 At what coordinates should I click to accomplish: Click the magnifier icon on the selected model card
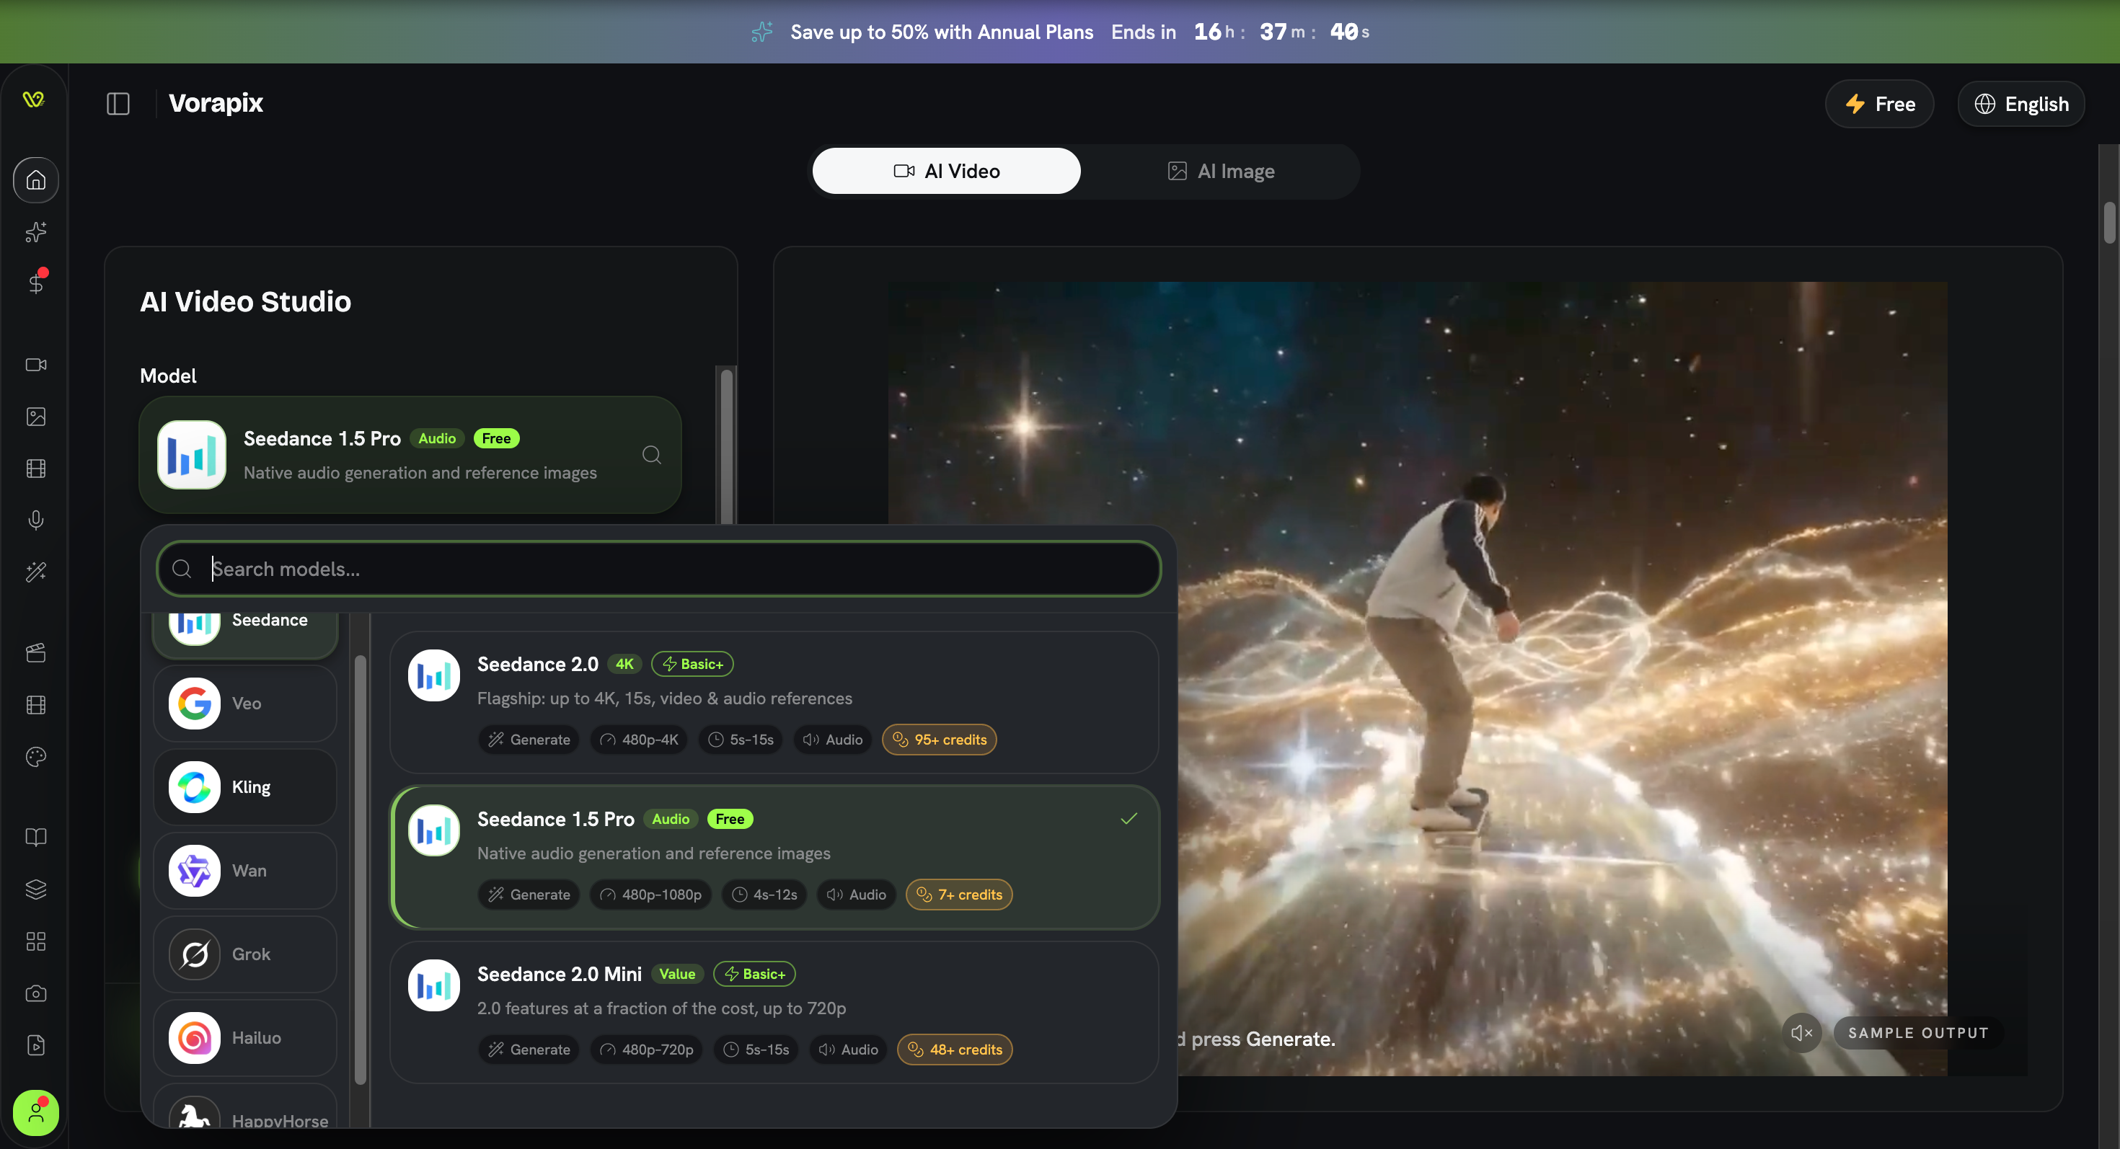point(651,455)
